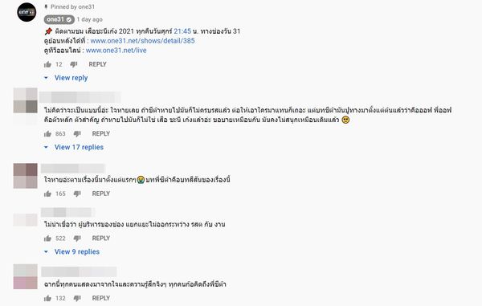Reply to the comment with 863 likes

click(101, 133)
